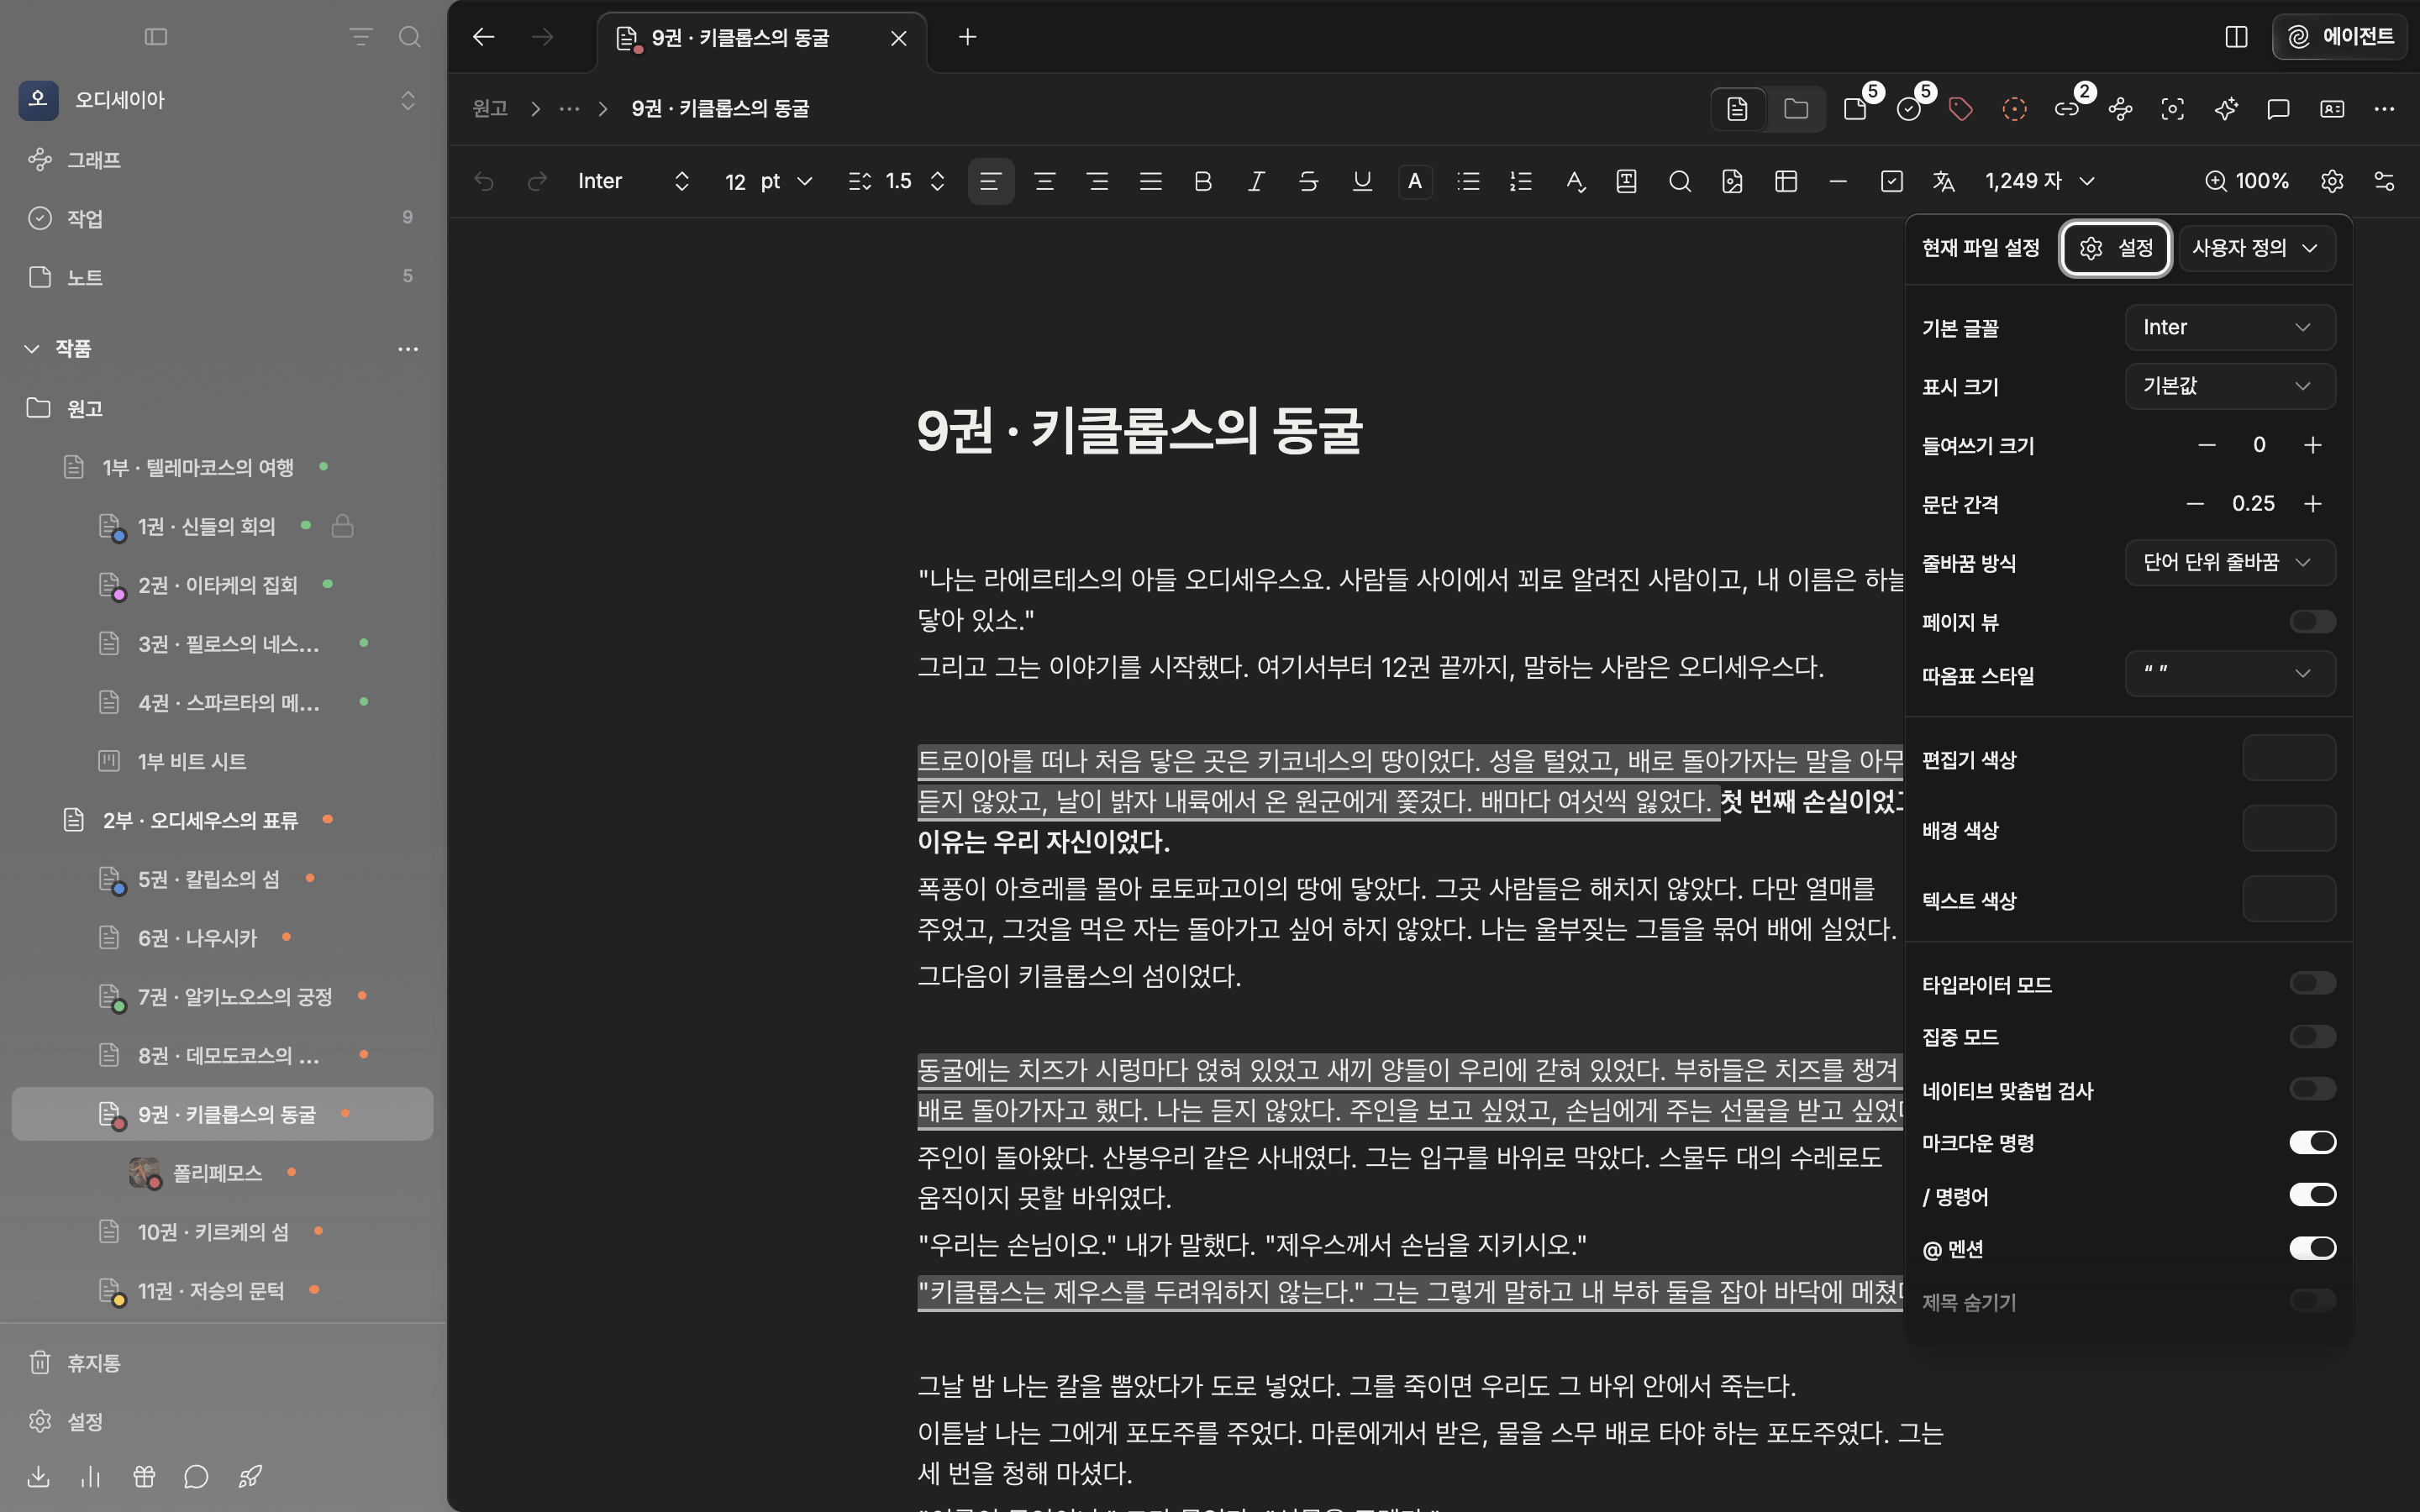Open the tags icon in the header
The width and height of the screenshot is (2420, 1512).
pos(1961,109)
